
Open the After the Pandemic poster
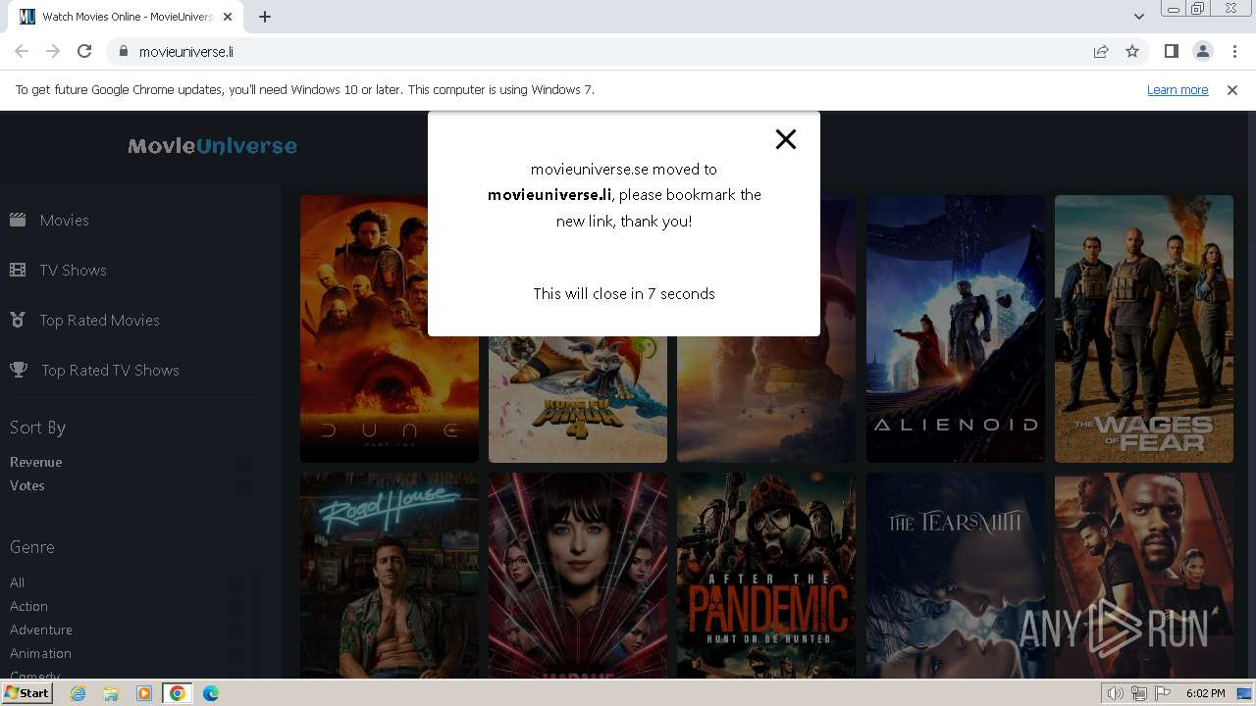[766, 576]
